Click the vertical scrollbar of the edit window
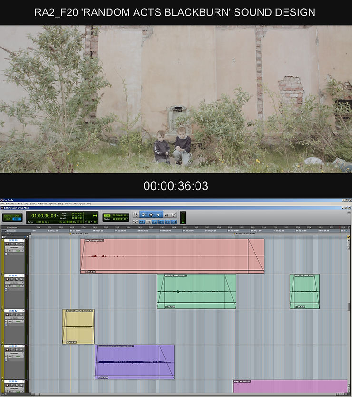Viewport: 352px width, 397px height. coord(349,316)
